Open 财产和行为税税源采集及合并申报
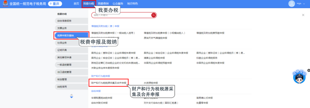 click(x=108, y=83)
